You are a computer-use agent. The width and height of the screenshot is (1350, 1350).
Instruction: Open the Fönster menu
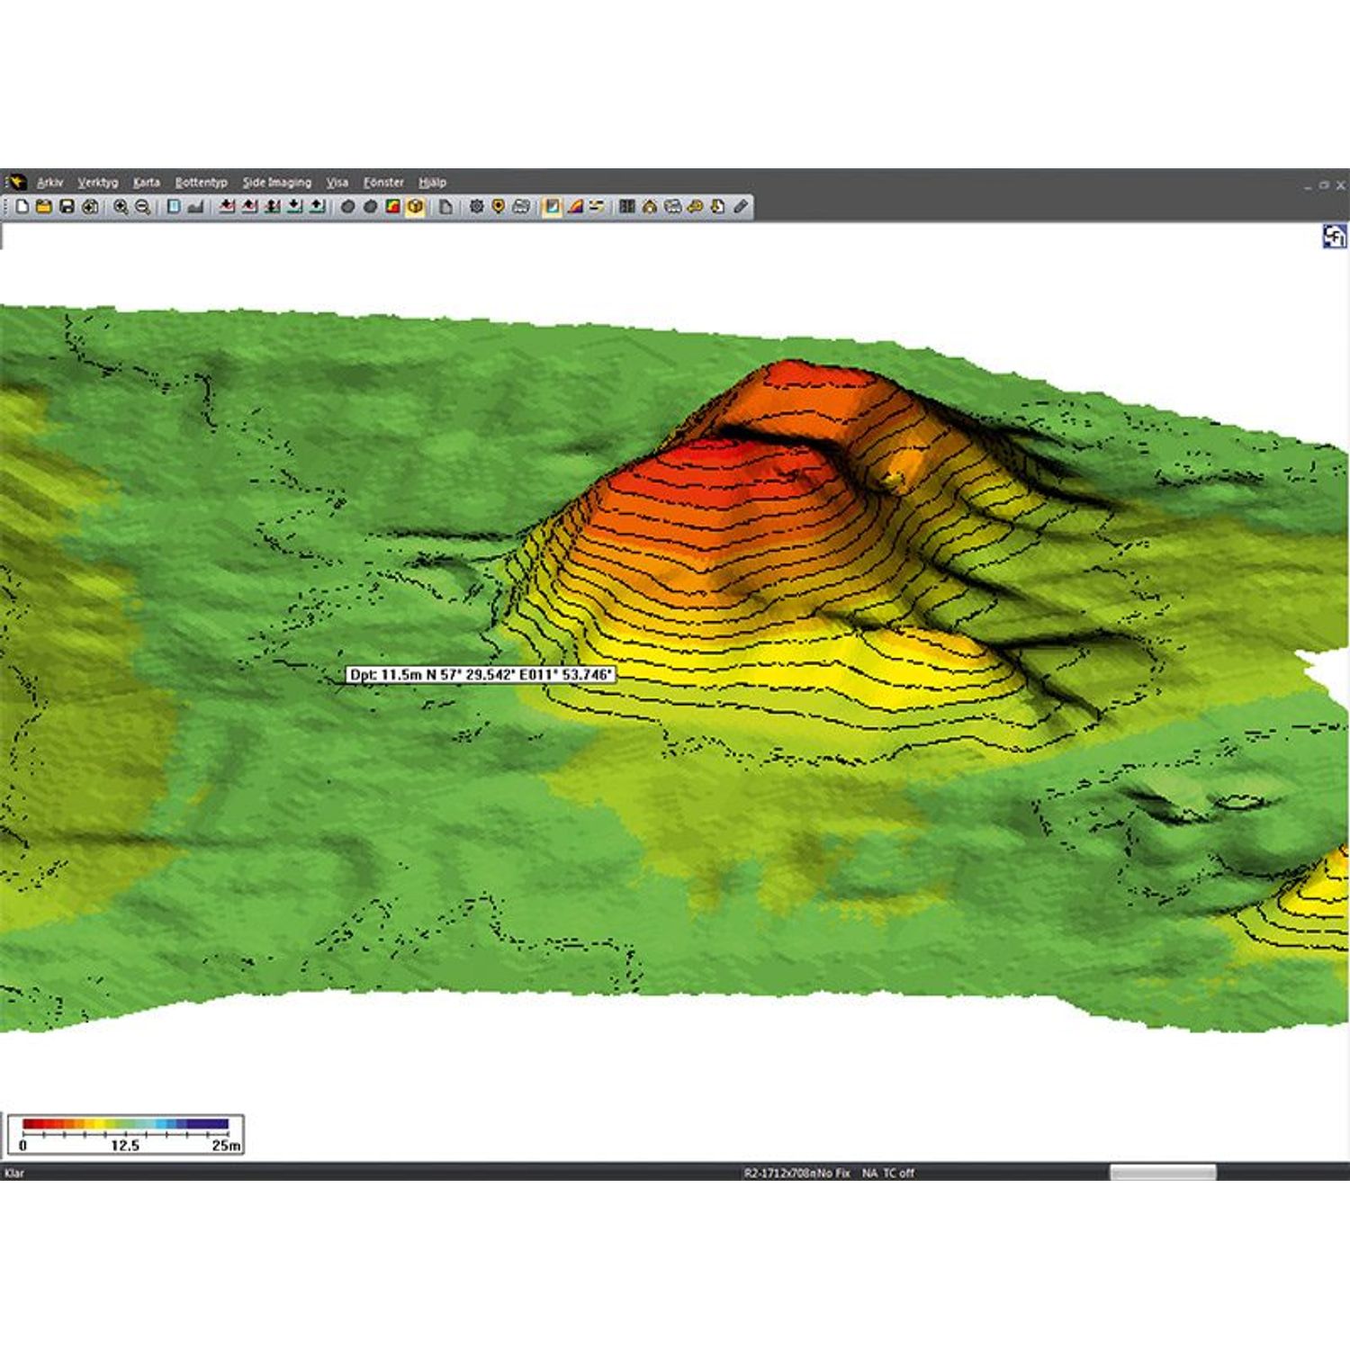point(384,183)
